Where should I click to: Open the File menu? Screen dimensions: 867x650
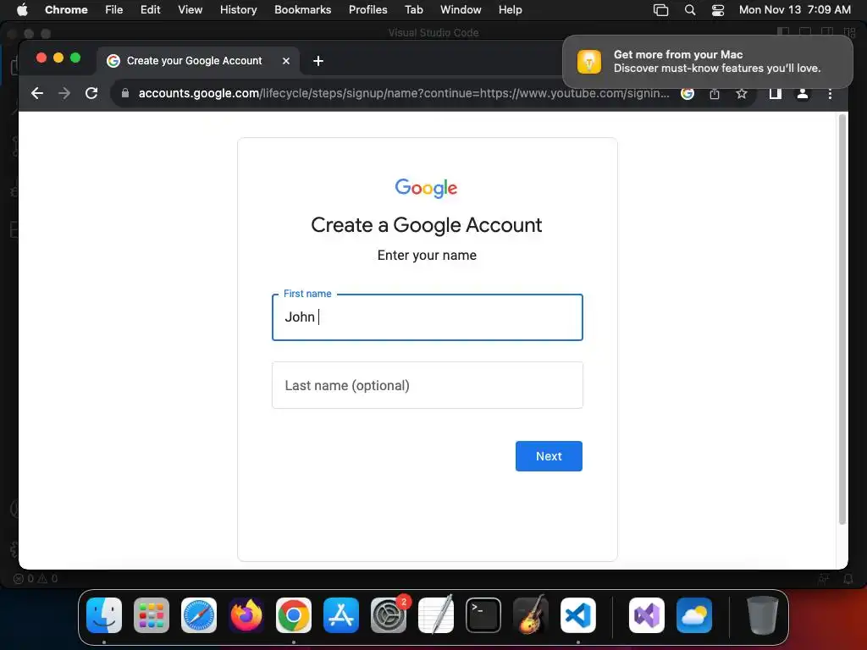(114, 9)
